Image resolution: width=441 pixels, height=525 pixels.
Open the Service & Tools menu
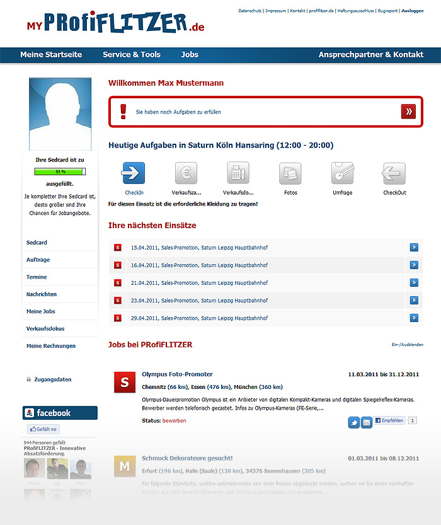point(132,55)
